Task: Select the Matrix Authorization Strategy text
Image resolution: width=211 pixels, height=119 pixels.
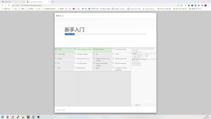Action: coord(102,64)
